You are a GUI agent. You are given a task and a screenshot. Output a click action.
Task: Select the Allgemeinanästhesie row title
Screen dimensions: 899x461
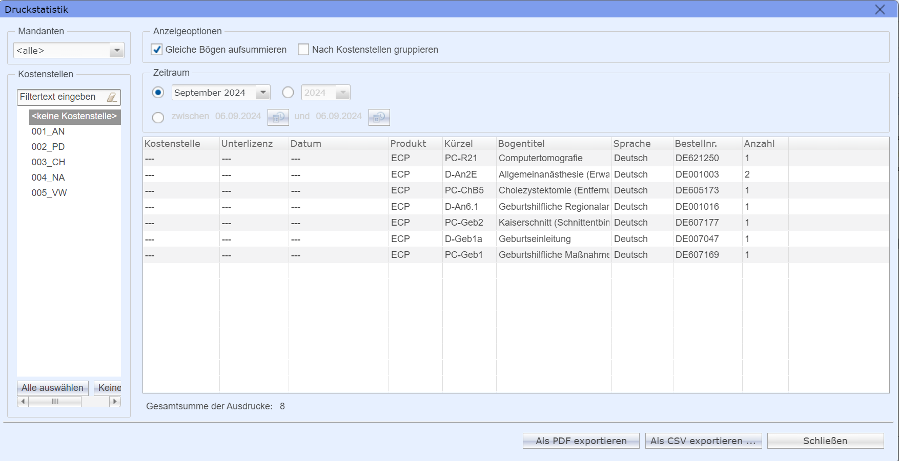[x=554, y=175]
